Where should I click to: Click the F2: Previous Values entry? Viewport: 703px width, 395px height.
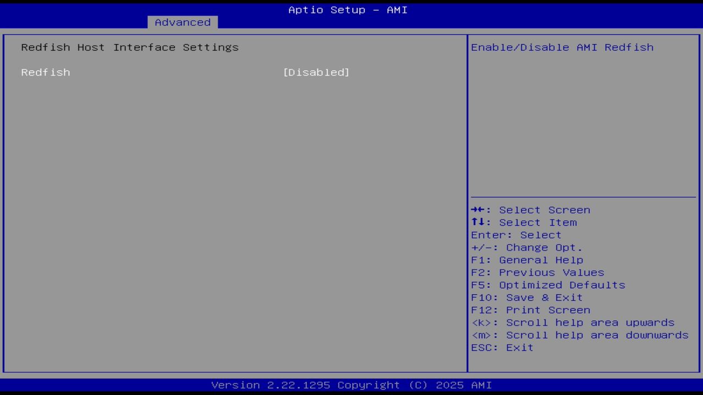tap(537, 272)
